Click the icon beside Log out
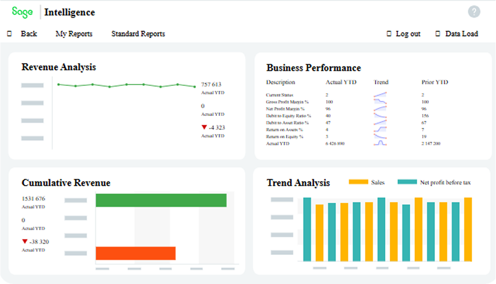Image resolution: width=496 pixels, height=284 pixels. [389, 34]
